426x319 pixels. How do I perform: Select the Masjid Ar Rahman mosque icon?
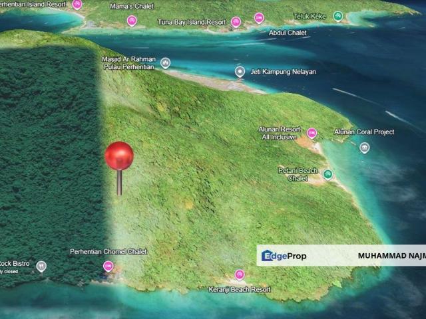pyautogui.click(x=165, y=63)
